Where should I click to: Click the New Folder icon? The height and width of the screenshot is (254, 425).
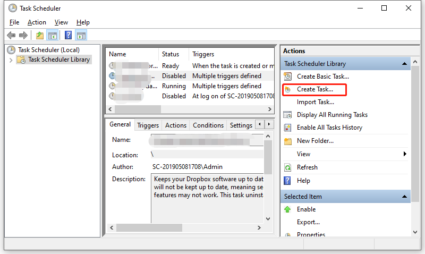pos(287,141)
